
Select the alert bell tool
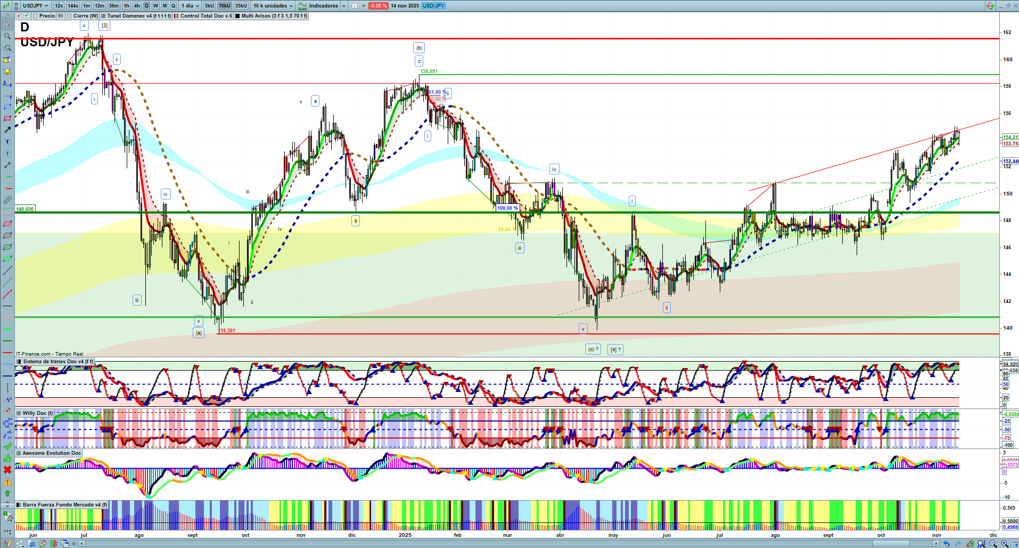tap(7, 71)
